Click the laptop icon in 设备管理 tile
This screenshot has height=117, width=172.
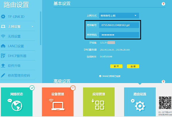(58, 106)
